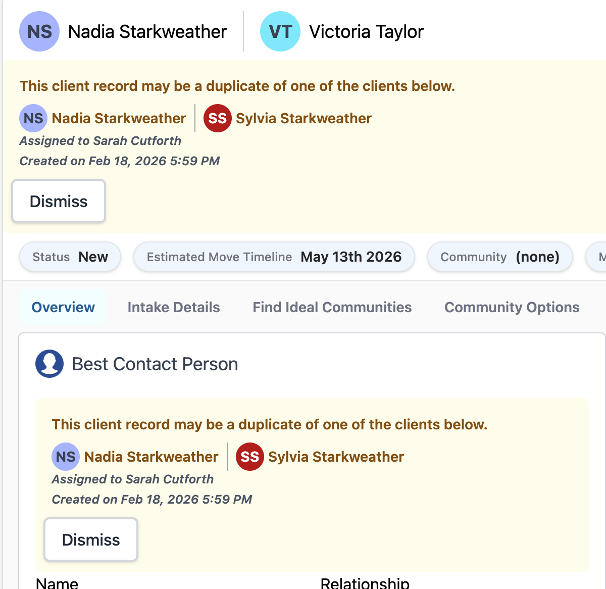Dismiss the top duplicate warning banner

(59, 201)
